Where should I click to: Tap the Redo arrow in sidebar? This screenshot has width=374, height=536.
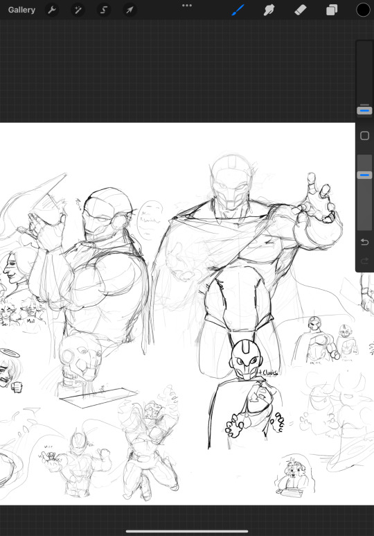[364, 261]
